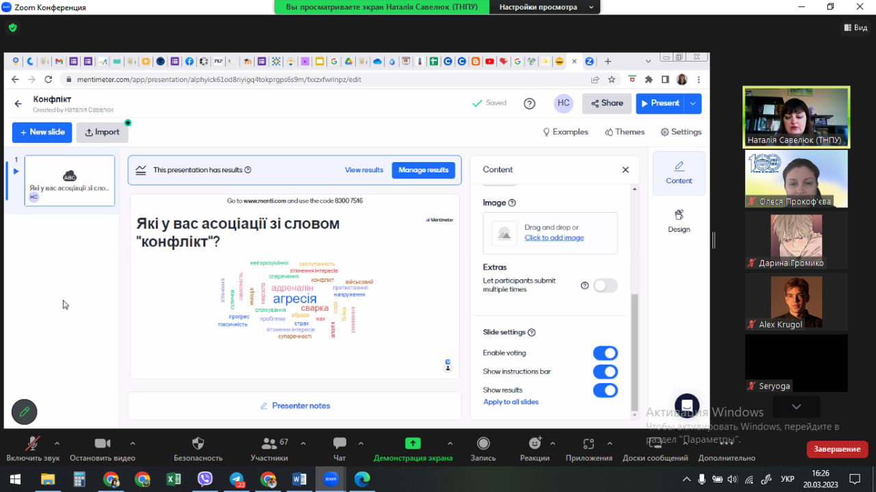The height and width of the screenshot is (492, 876).
Task: Toggle Enable voting switch
Action: pyautogui.click(x=605, y=353)
